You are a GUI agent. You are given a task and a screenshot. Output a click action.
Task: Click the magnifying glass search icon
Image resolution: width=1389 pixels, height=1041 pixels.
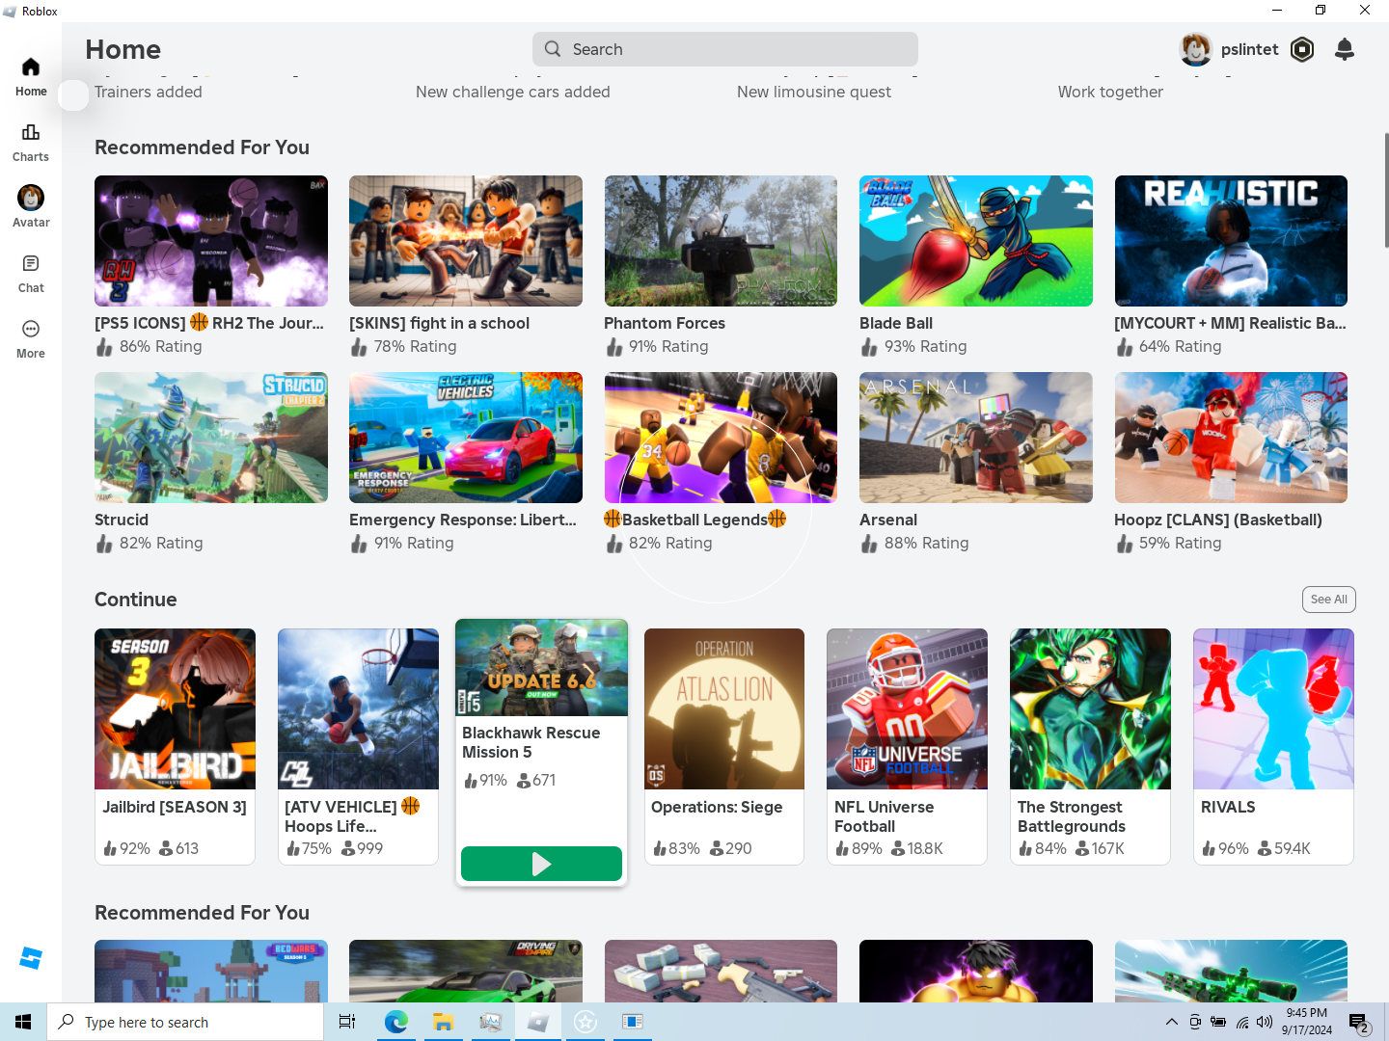coord(553,49)
